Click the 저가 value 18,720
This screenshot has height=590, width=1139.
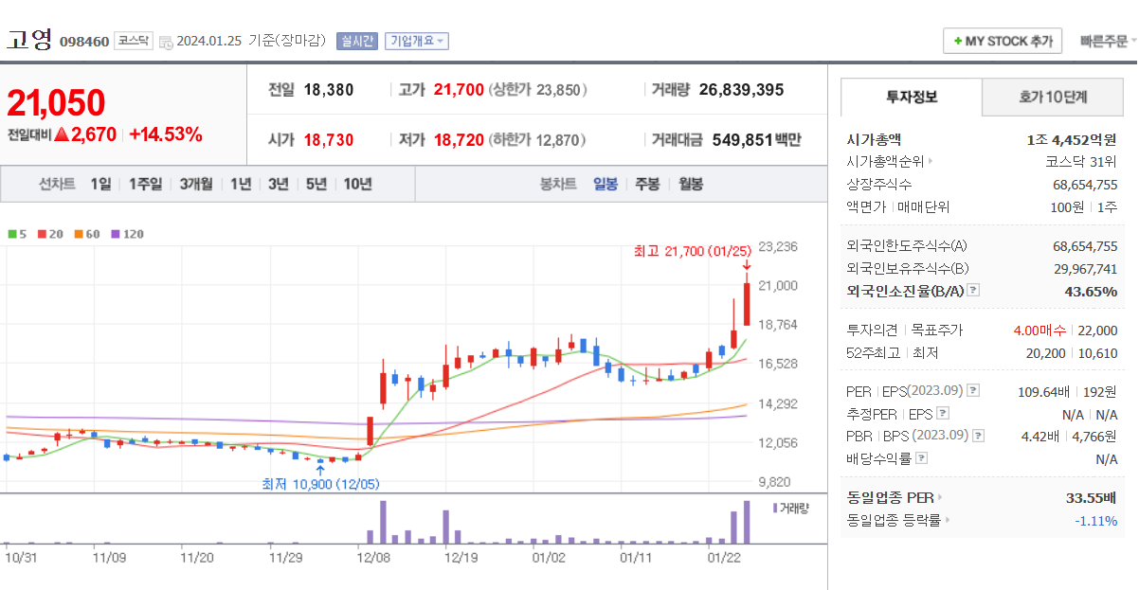pos(459,140)
